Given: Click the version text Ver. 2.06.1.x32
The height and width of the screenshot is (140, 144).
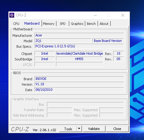Looking at the screenshot, I should (x=44, y=130).
